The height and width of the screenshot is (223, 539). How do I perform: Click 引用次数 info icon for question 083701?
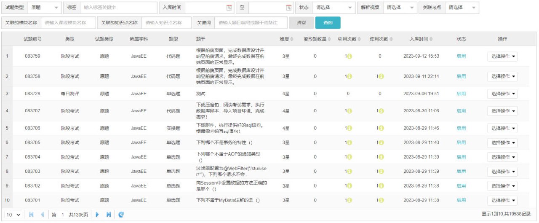tap(349, 200)
